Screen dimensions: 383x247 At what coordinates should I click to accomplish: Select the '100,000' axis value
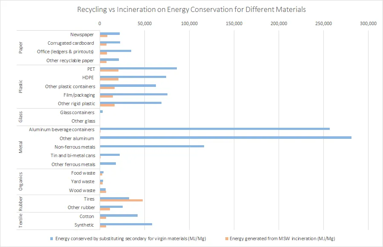point(189,24)
